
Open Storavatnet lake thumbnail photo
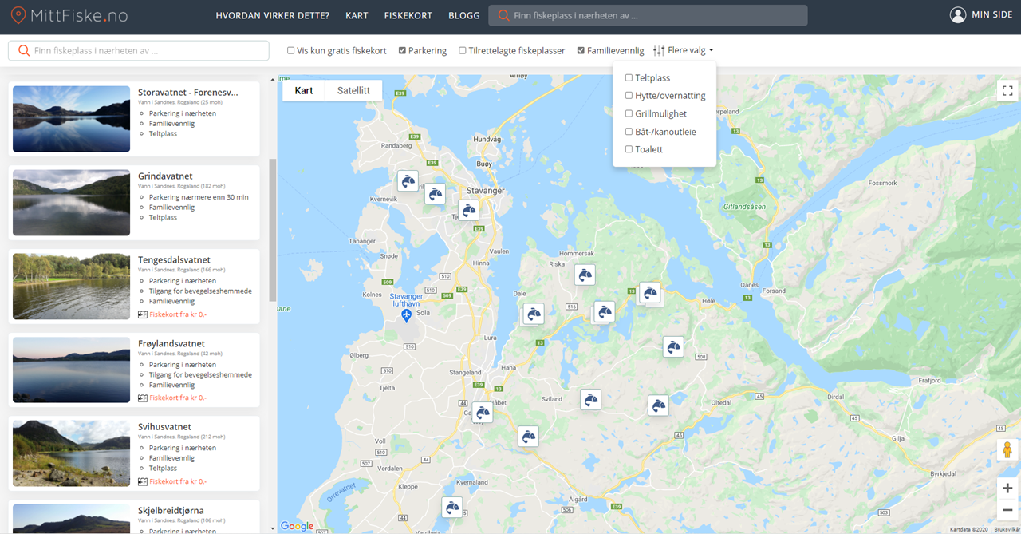71,119
